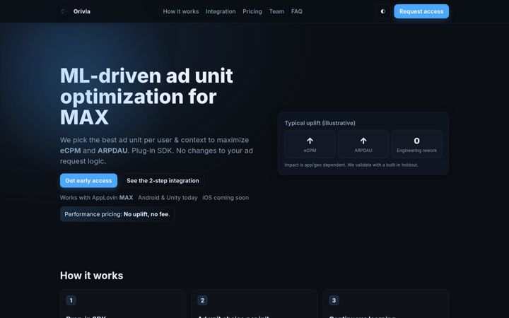Go to How it works nav link
Screen dimensions: 509x318
tap(181, 11)
